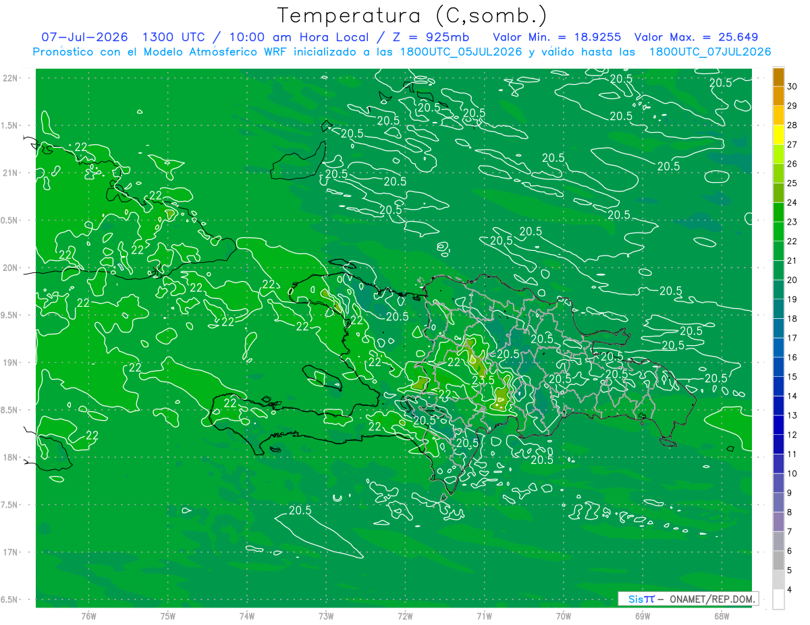Click the 72W longitude axis label

[x=405, y=616]
